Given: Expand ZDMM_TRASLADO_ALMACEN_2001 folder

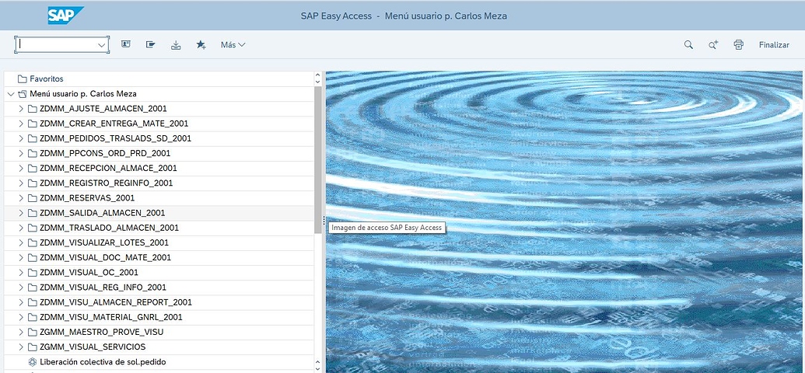Looking at the screenshot, I should (x=21, y=228).
